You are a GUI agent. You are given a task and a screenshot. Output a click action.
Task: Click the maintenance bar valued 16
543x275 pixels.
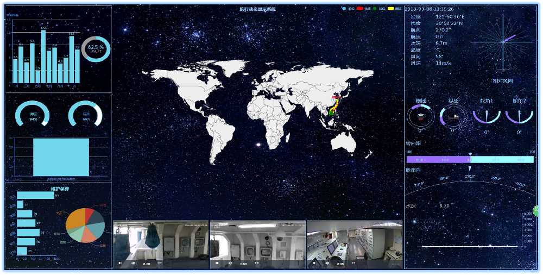click(20, 204)
